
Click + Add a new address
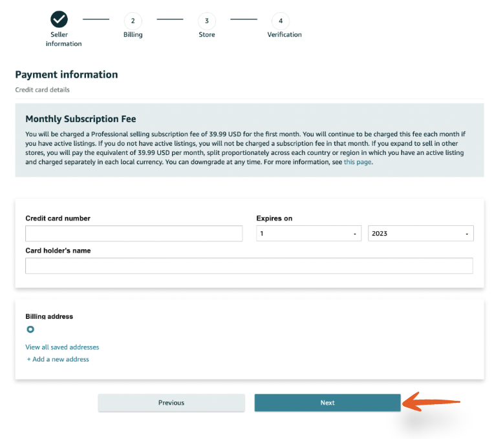coord(58,359)
